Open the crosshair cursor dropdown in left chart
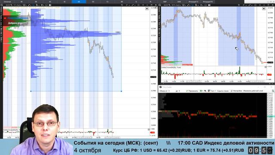 click(x=42, y=5)
